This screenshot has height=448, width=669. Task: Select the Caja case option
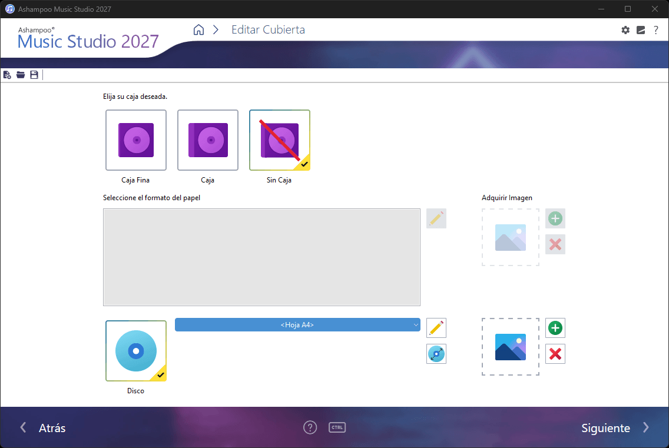tap(208, 140)
